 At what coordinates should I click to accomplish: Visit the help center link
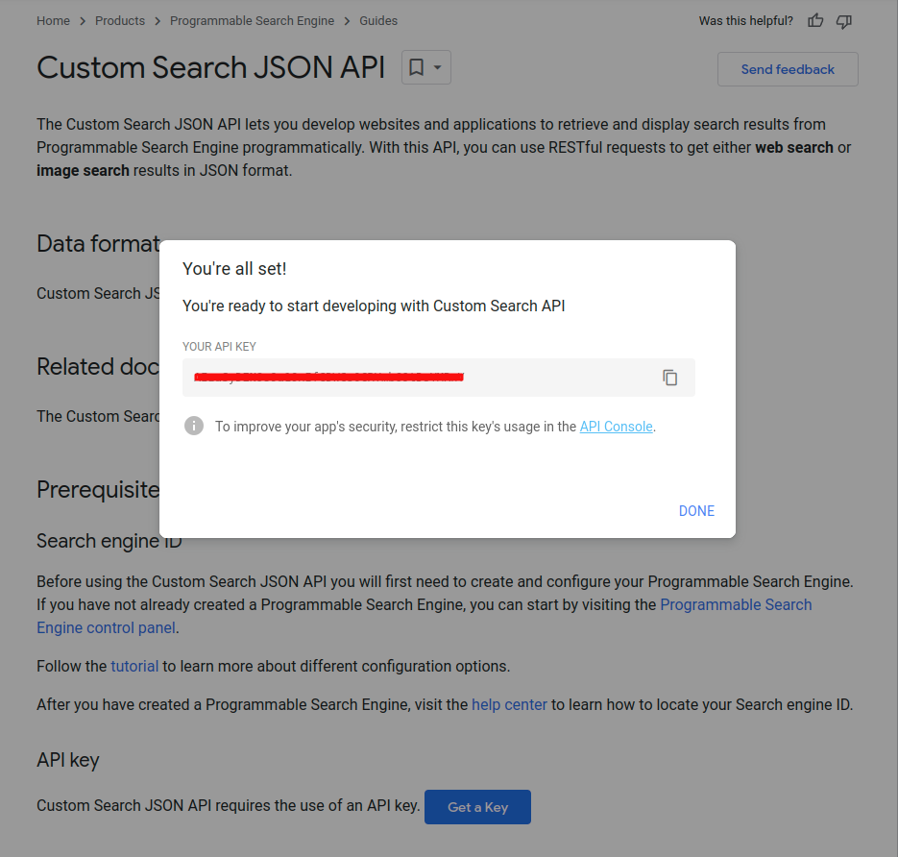point(509,704)
